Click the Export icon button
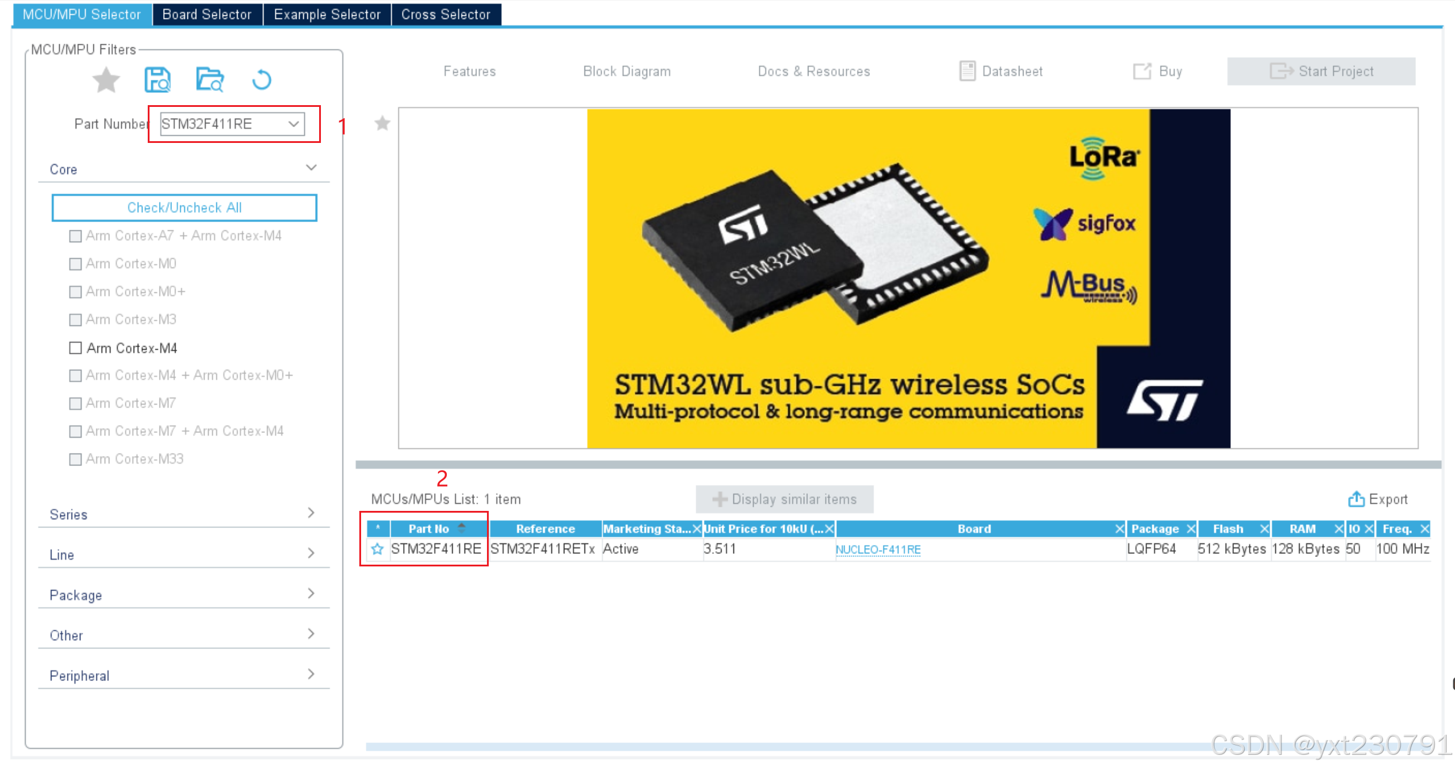1455x769 pixels. [x=1356, y=499]
